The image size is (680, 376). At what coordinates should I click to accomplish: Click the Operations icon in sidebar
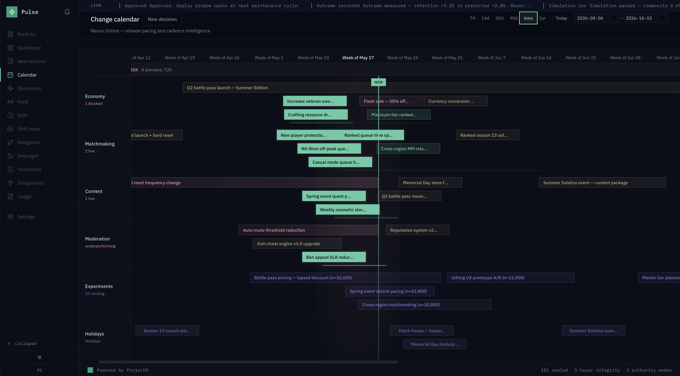click(10, 88)
